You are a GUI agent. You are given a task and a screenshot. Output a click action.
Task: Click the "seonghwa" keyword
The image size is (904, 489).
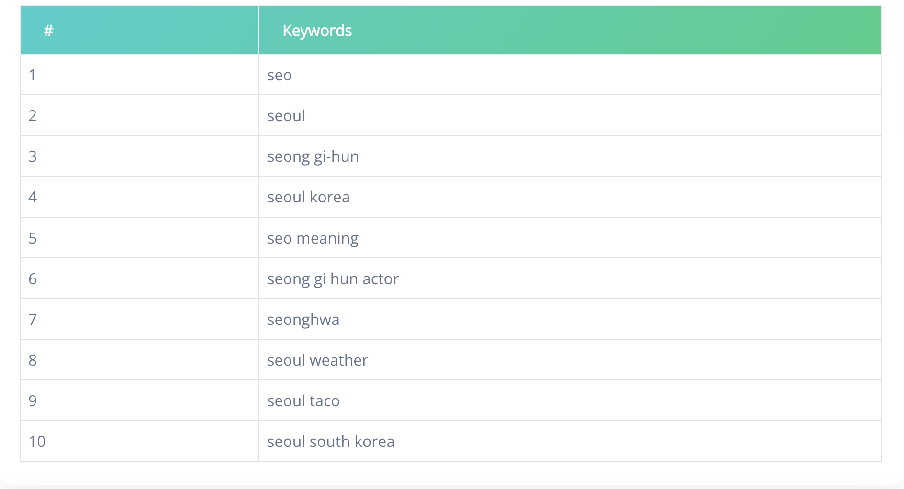[303, 320]
